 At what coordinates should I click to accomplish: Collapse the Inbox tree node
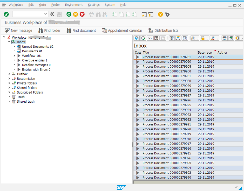coord(9,42)
